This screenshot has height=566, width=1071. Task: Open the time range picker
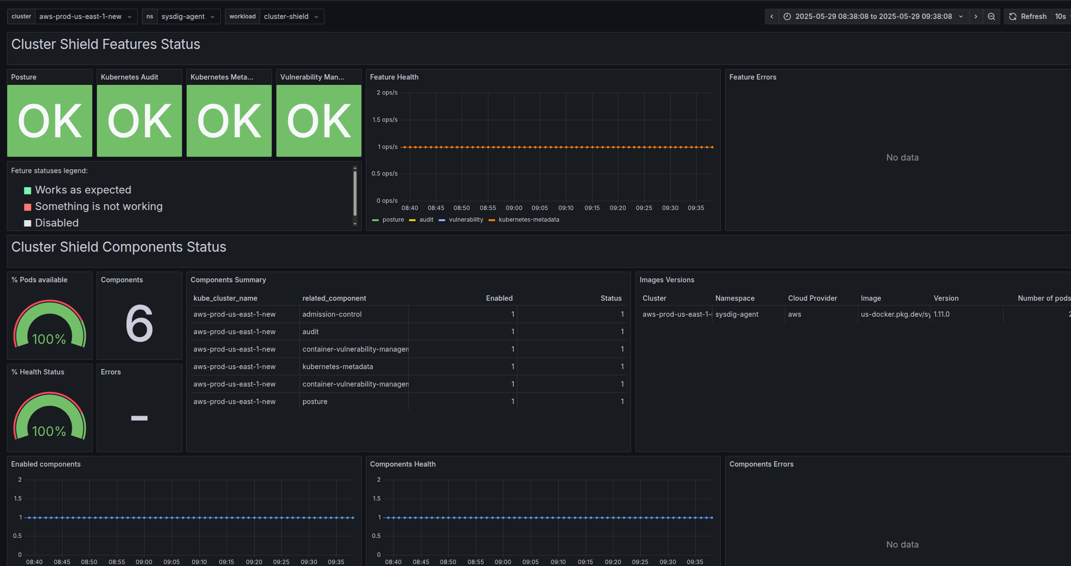(873, 16)
